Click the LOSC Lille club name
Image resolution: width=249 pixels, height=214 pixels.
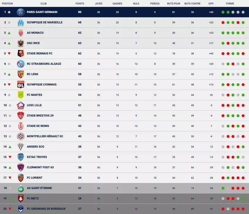click(35, 105)
